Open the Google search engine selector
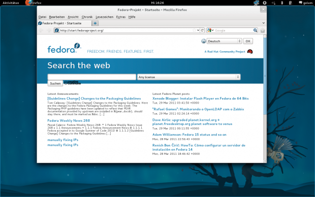Image resolution: width=315 pixels, height=197 pixels. click(210, 30)
